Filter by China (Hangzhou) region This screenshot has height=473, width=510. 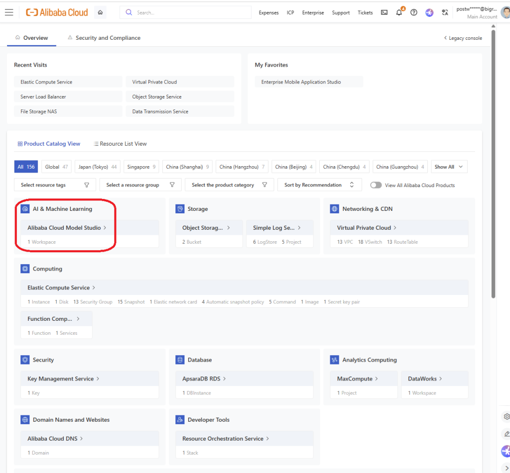click(242, 167)
